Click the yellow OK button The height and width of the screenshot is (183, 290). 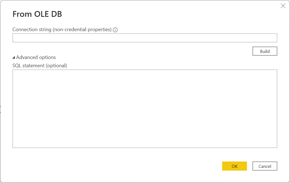234,166
